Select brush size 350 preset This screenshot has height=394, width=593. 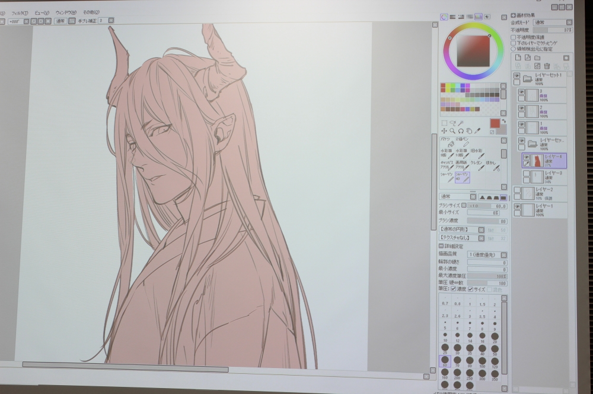495,374
